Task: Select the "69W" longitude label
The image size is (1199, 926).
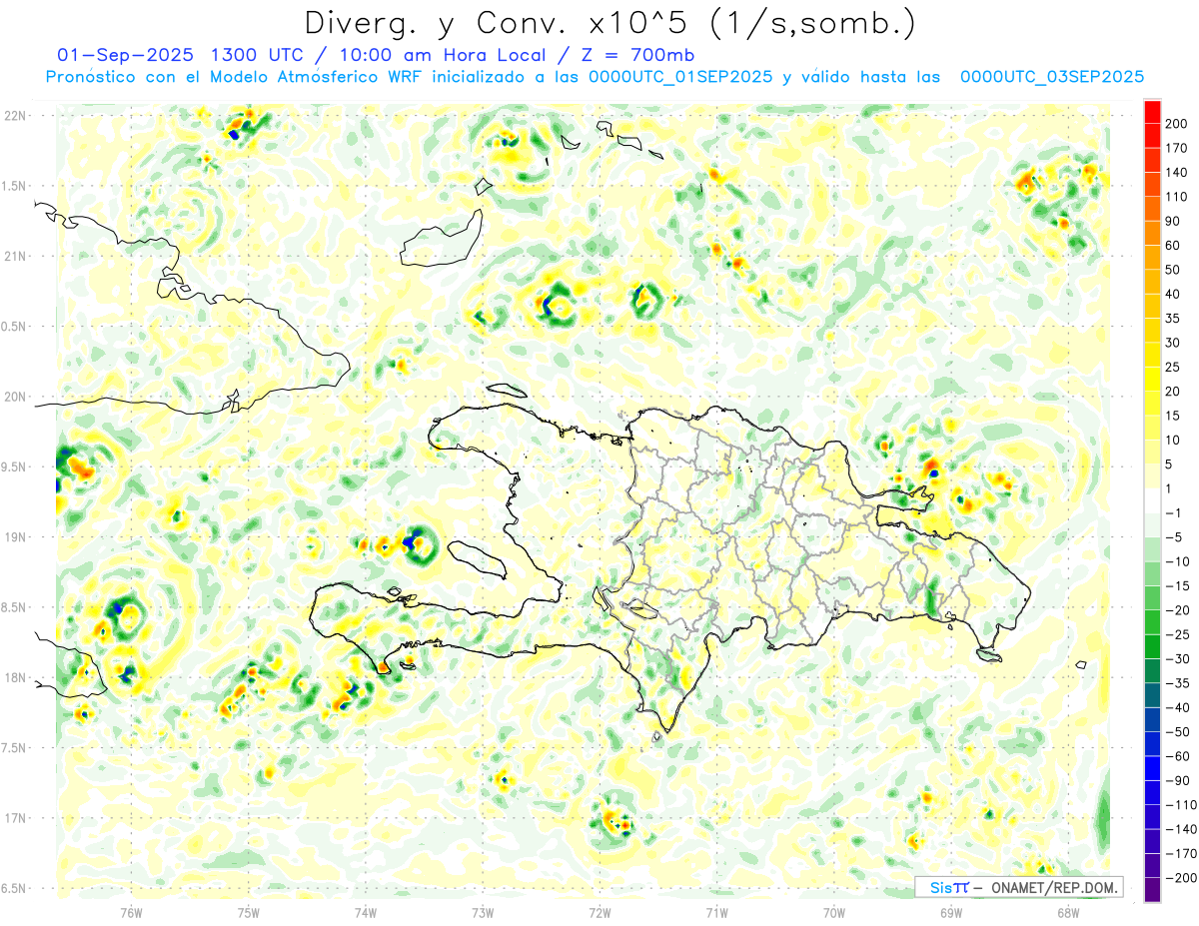Action: coord(951,913)
